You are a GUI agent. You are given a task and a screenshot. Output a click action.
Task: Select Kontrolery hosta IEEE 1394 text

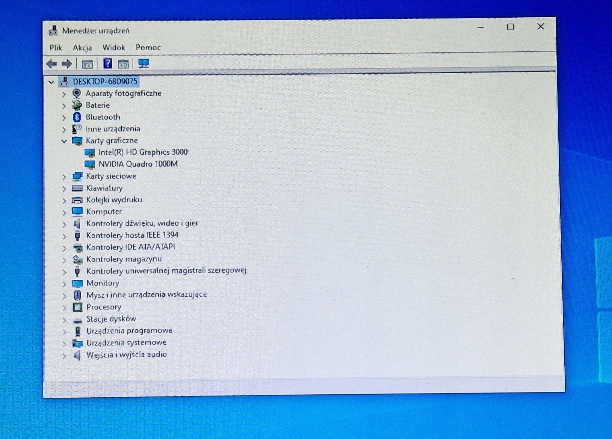[132, 235]
